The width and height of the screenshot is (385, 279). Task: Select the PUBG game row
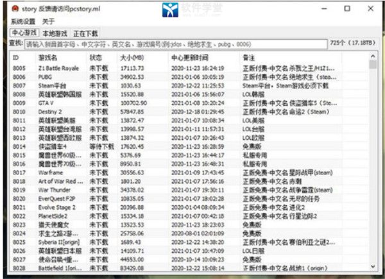click(189, 77)
